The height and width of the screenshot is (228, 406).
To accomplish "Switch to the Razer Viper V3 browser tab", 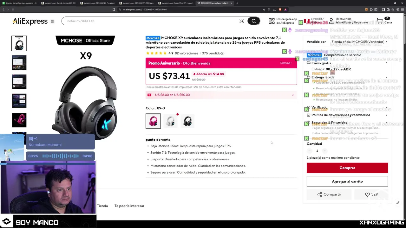I will coord(176,3).
